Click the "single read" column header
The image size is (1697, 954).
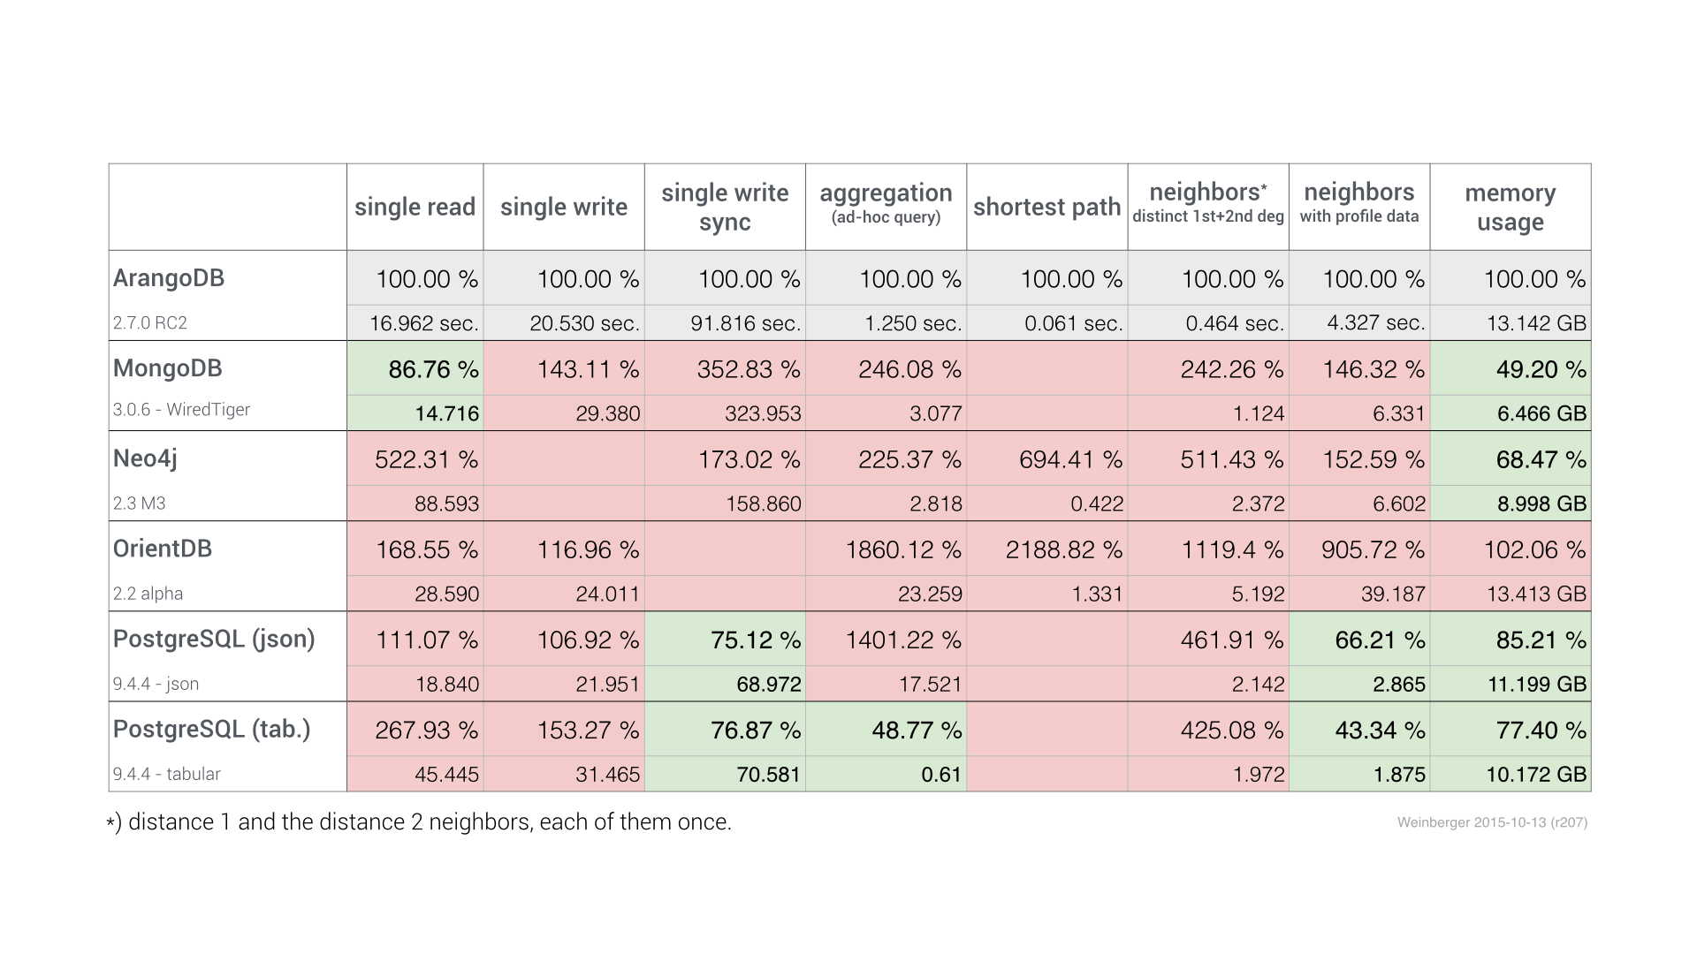(x=415, y=207)
